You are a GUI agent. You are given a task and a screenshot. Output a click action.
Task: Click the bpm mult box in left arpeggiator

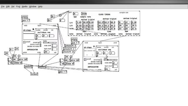(x=54, y=49)
